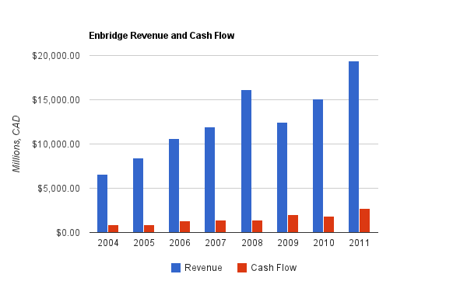Click the 2008 x-axis label

click(x=252, y=243)
